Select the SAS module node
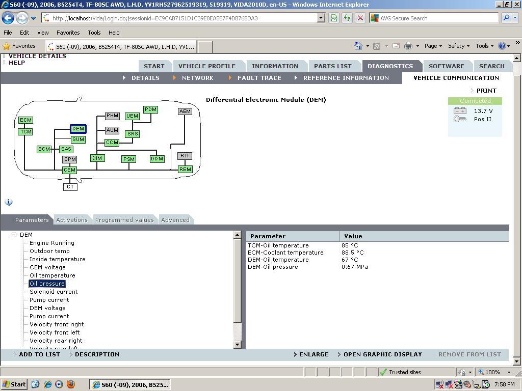 (66, 149)
